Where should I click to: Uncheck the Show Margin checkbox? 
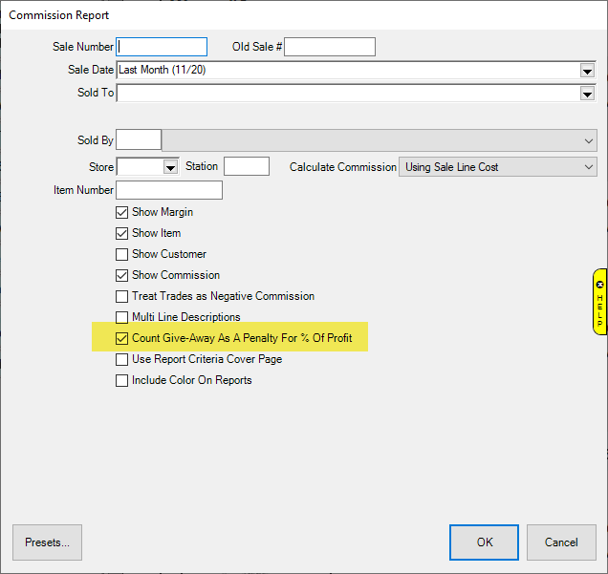click(121, 213)
